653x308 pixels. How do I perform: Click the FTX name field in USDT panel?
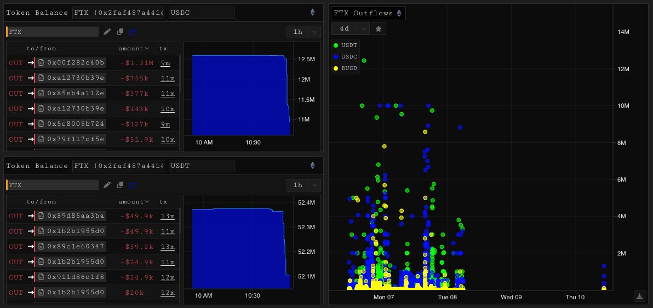[x=53, y=185]
